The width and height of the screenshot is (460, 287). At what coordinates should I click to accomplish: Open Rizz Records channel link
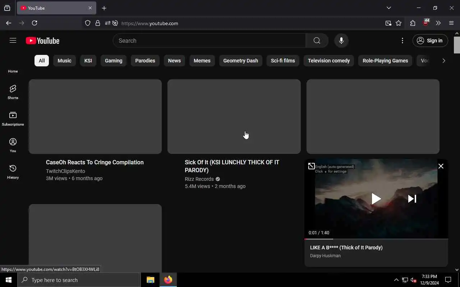coord(199,179)
